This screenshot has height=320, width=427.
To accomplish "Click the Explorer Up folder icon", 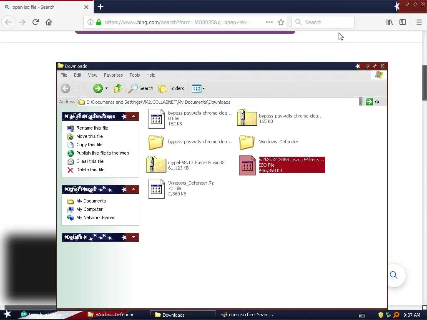I will 118,88.
